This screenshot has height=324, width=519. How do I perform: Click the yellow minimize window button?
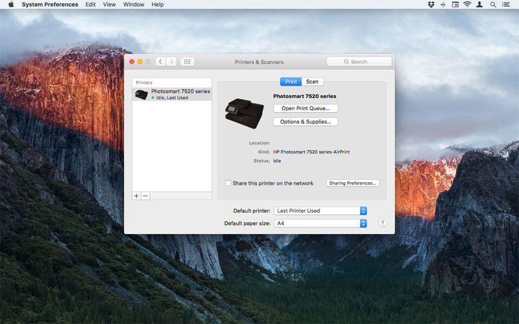[x=139, y=62]
